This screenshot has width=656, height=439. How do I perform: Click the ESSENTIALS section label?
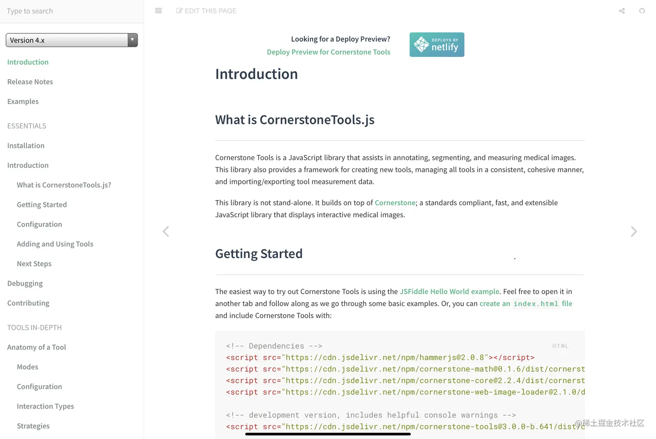coord(26,126)
